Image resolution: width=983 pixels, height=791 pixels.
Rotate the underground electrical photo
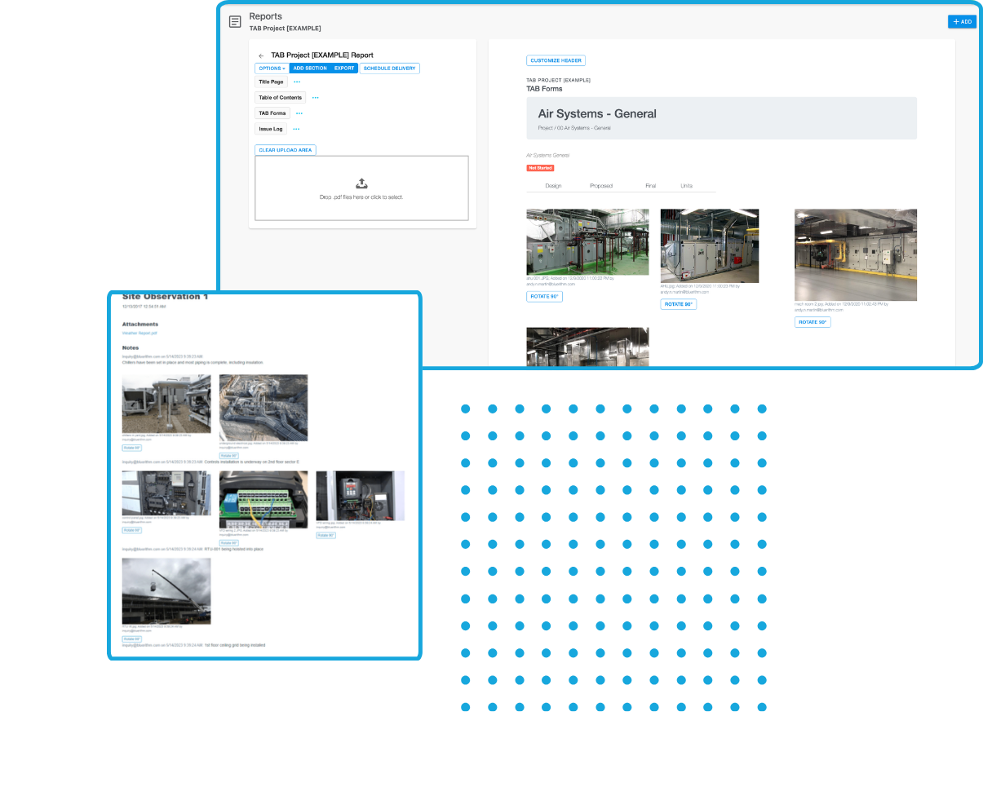(229, 456)
